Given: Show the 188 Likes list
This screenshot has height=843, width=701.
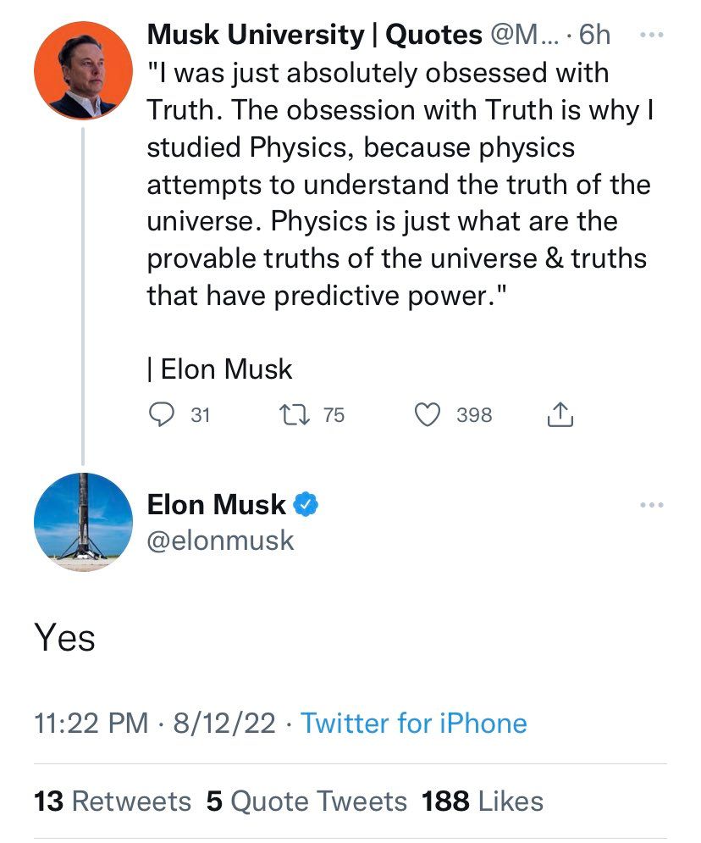Looking at the screenshot, I should [483, 801].
